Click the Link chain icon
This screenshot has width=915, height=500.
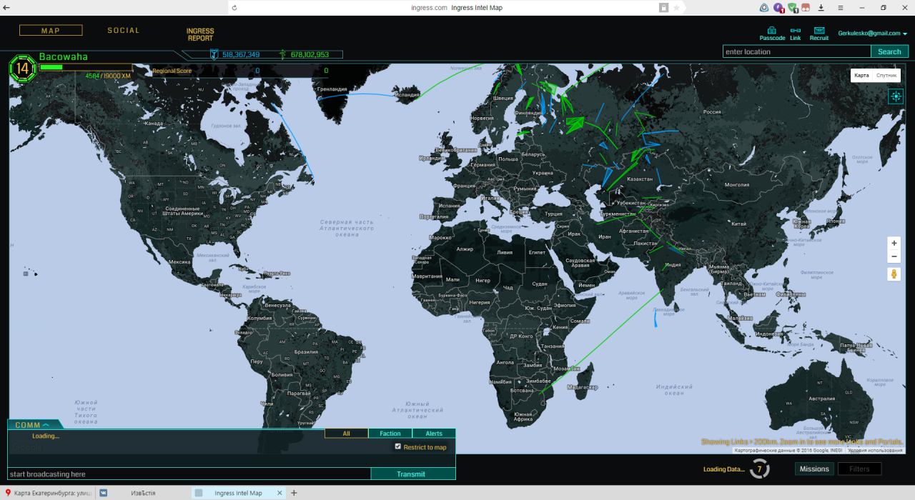796,31
